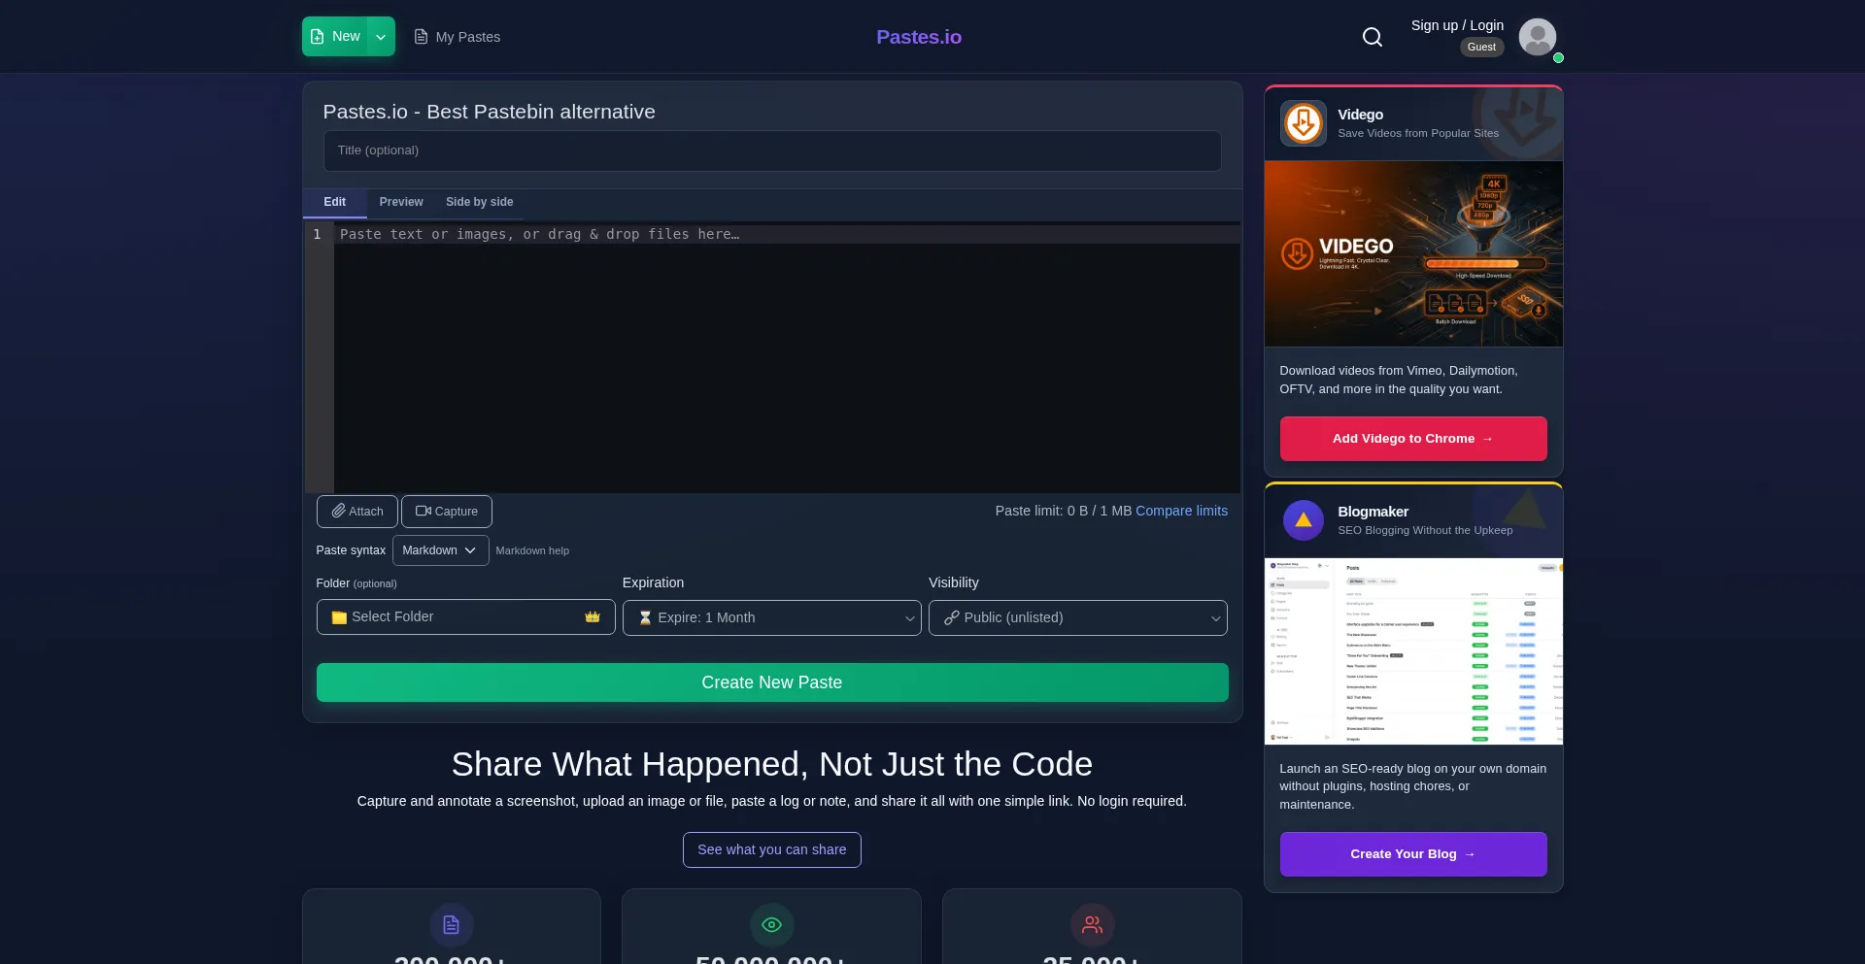Click the premium crown icon in folder field
1865x964 pixels.
593,617
